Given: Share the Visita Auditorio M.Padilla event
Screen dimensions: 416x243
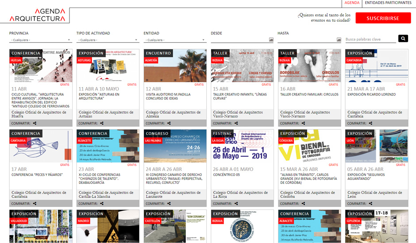Looking at the screenshot, I should click(x=169, y=124).
